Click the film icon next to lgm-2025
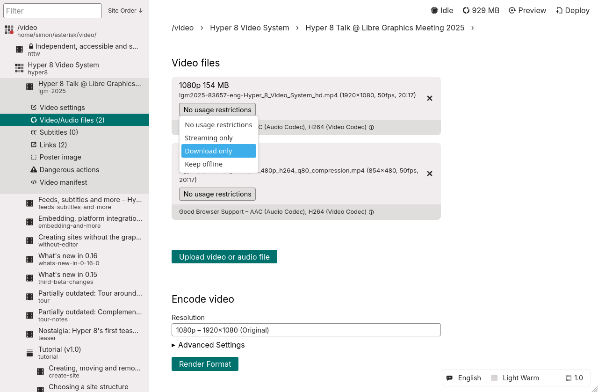The image size is (598, 392). tap(29, 87)
